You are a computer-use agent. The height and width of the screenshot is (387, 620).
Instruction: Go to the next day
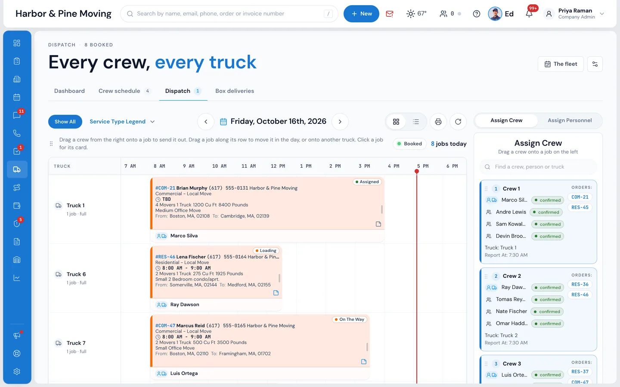340,122
